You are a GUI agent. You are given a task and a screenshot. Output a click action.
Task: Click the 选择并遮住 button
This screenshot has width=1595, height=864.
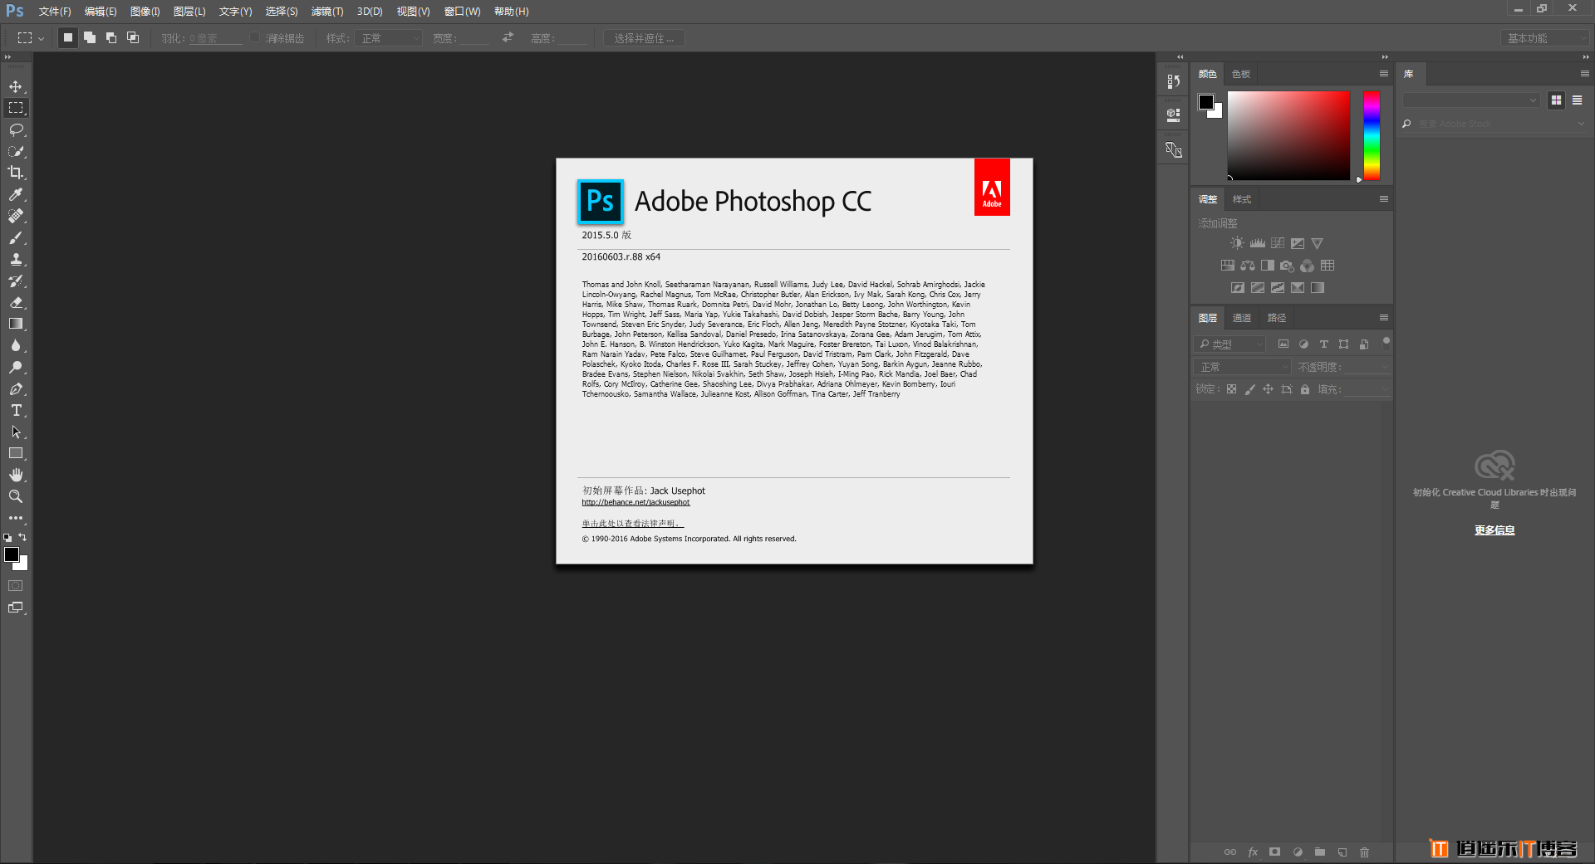(644, 38)
